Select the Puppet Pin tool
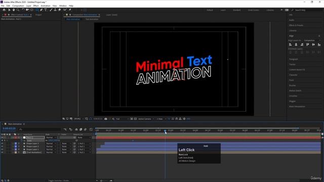Image resolution: width=324 pixels, height=182 pixels. [x=70, y=10]
